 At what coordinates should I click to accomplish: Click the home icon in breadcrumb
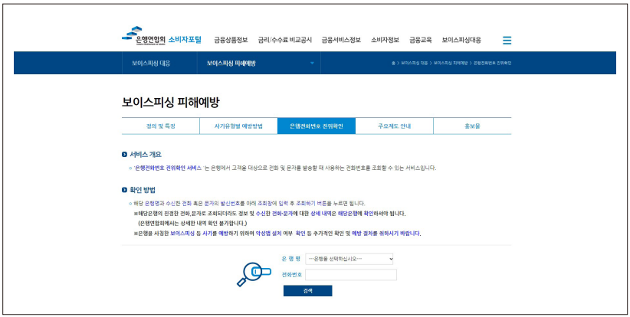click(393, 63)
